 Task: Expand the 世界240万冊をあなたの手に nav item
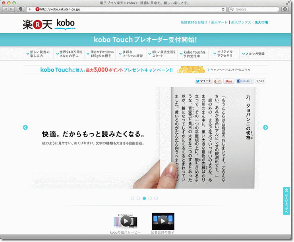click(x=69, y=54)
